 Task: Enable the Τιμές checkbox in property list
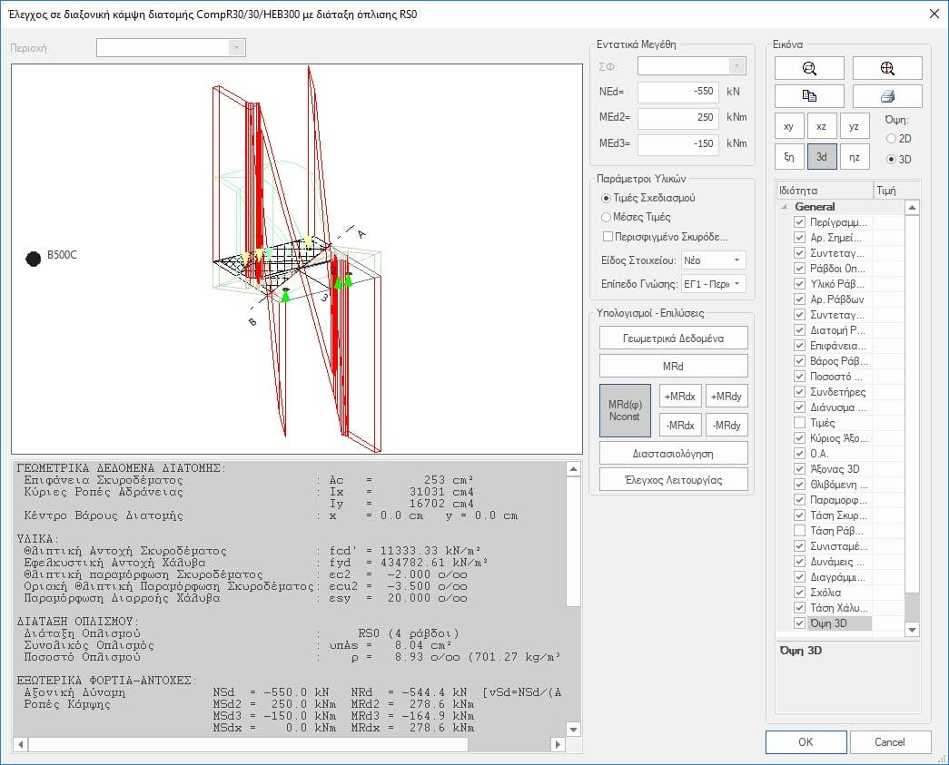pyautogui.click(x=800, y=423)
